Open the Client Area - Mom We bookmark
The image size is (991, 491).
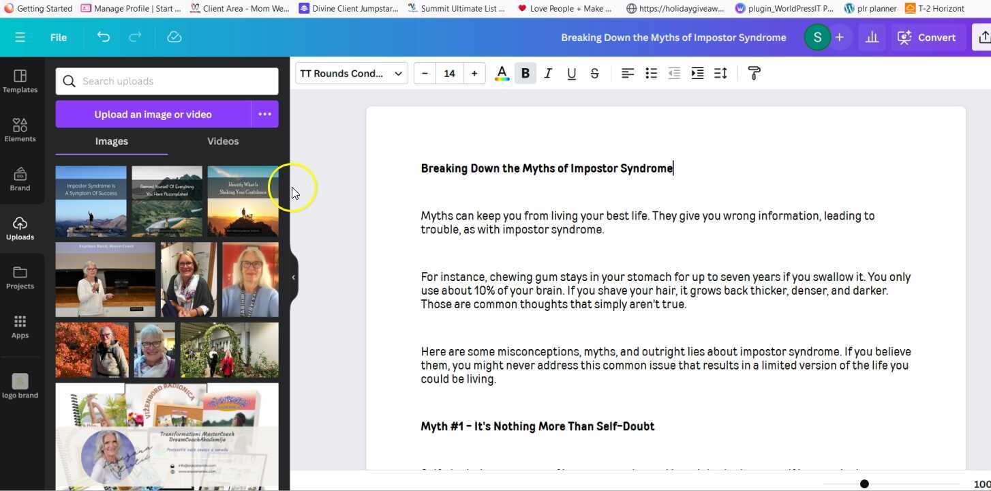[239, 8]
